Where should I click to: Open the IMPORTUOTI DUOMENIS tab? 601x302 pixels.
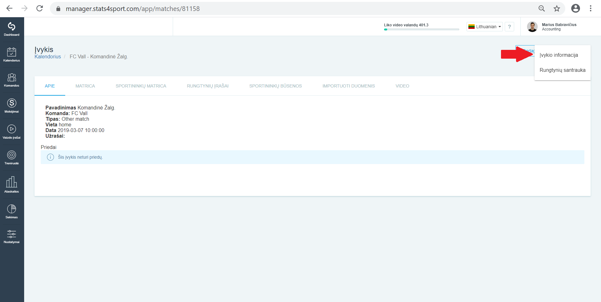point(349,86)
